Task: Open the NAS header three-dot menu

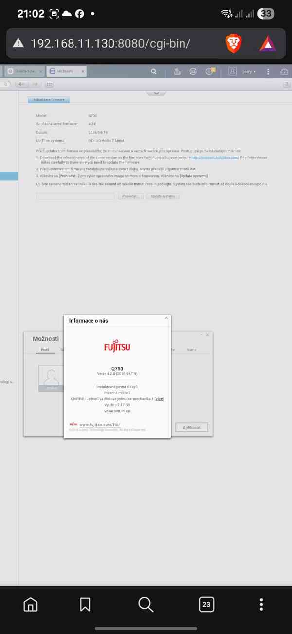Action: (268, 71)
